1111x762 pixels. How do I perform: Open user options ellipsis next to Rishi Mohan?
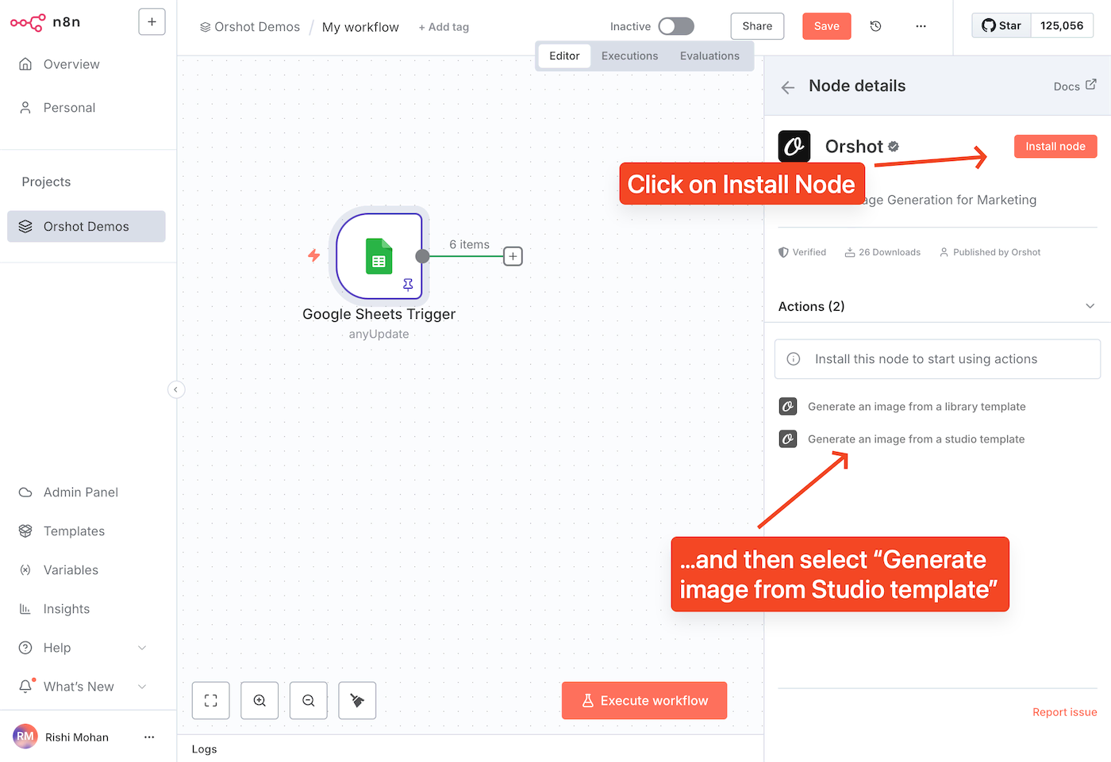pyautogui.click(x=149, y=737)
